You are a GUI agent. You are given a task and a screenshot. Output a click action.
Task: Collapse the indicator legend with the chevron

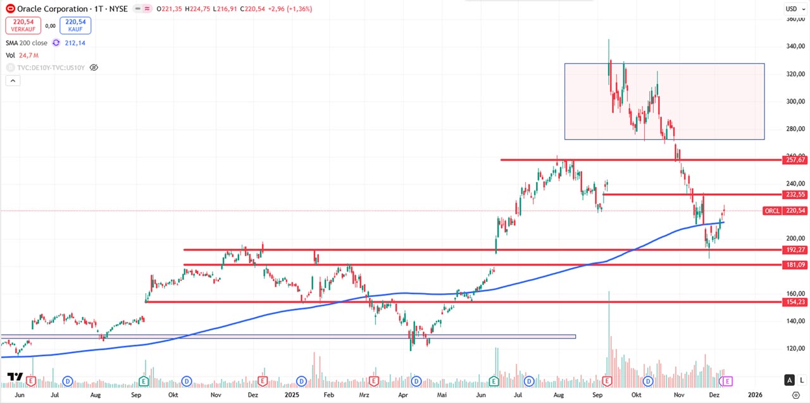click(x=12, y=80)
